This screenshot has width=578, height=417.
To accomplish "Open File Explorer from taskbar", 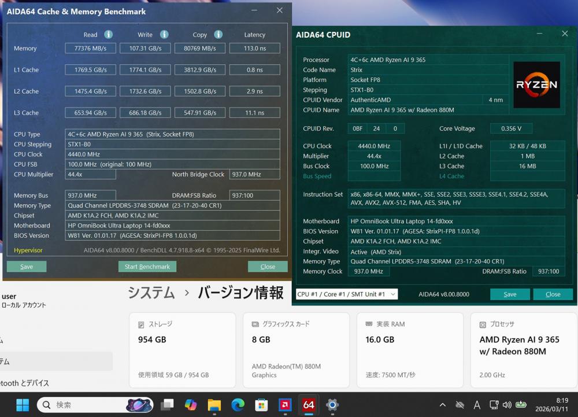I will tap(214, 405).
